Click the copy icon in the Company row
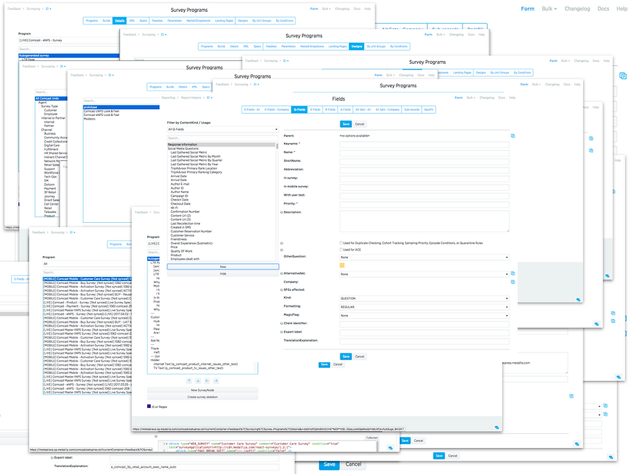Screen dimensions: 632x474 pos(513,282)
